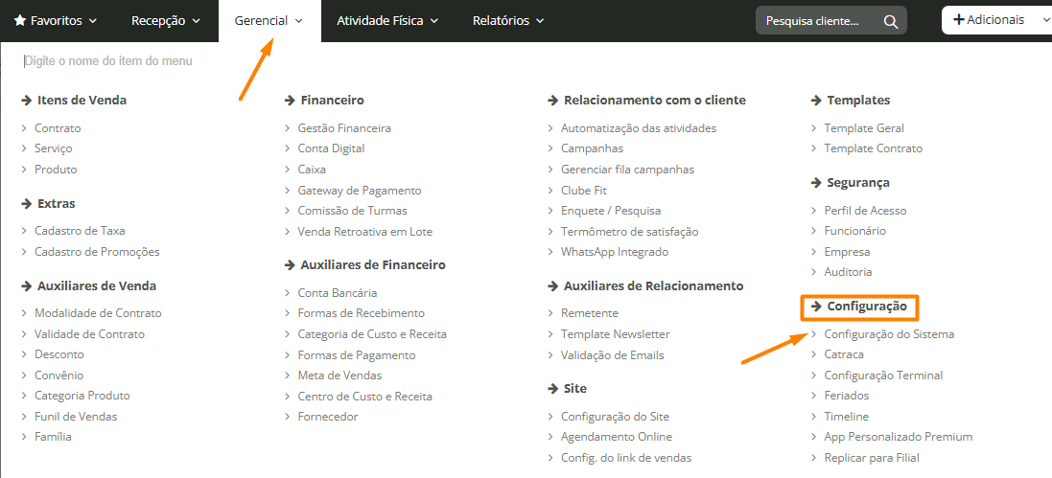Open the Convênio menu item
The width and height of the screenshot is (1052, 478).
click(x=59, y=376)
